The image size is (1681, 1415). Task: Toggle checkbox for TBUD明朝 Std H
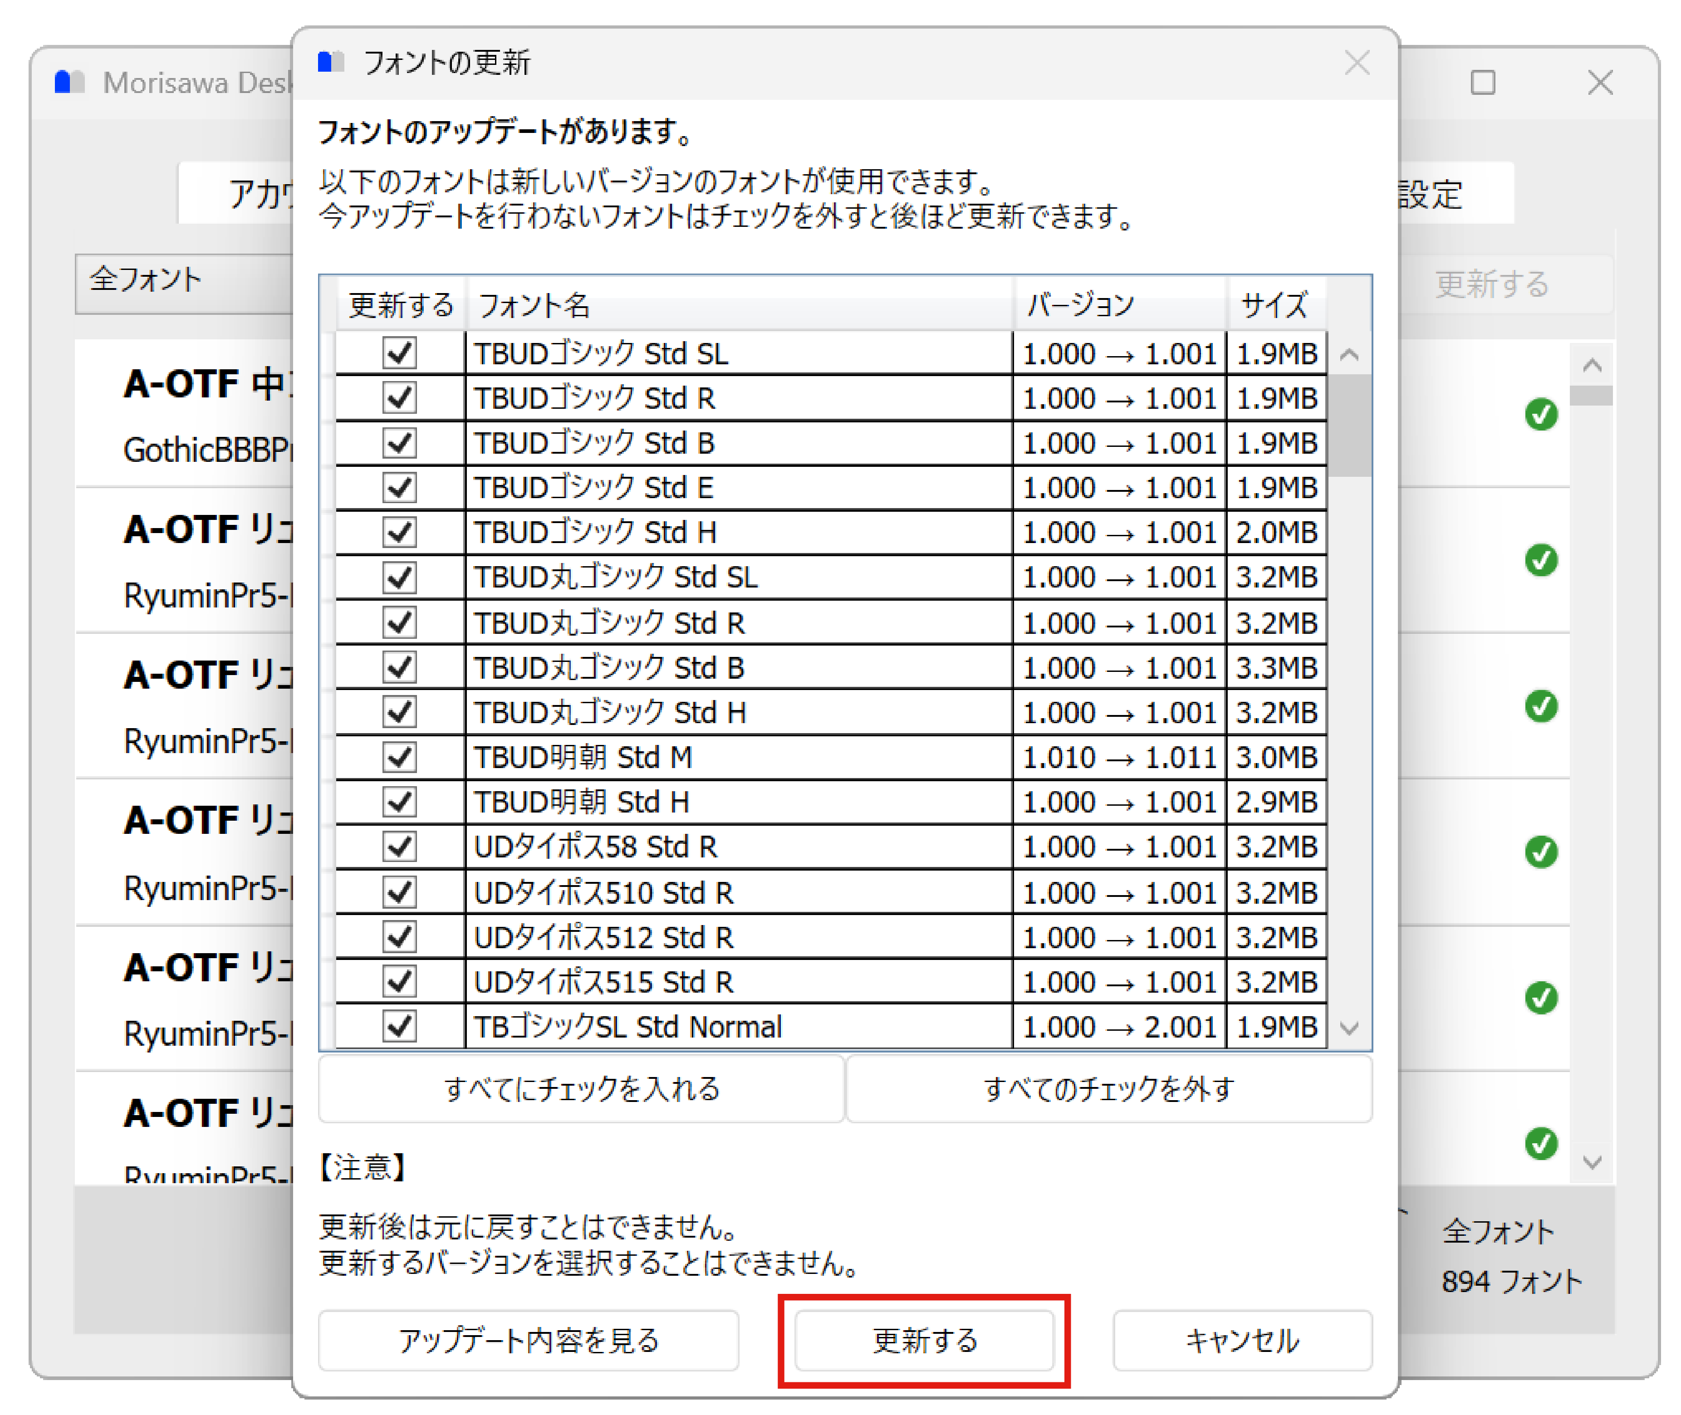click(399, 802)
